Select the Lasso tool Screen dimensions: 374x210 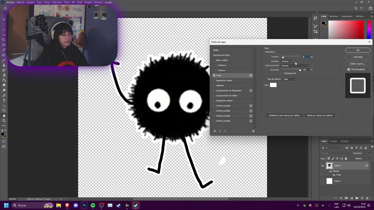point(4,29)
